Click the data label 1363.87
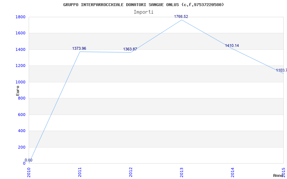 coord(130,49)
